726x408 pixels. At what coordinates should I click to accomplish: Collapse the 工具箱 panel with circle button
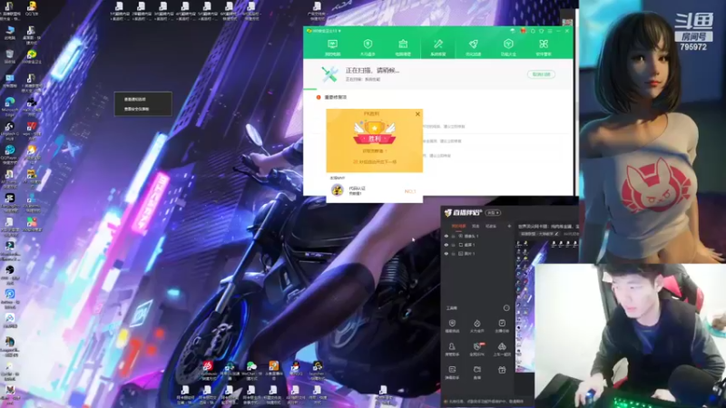(x=506, y=307)
